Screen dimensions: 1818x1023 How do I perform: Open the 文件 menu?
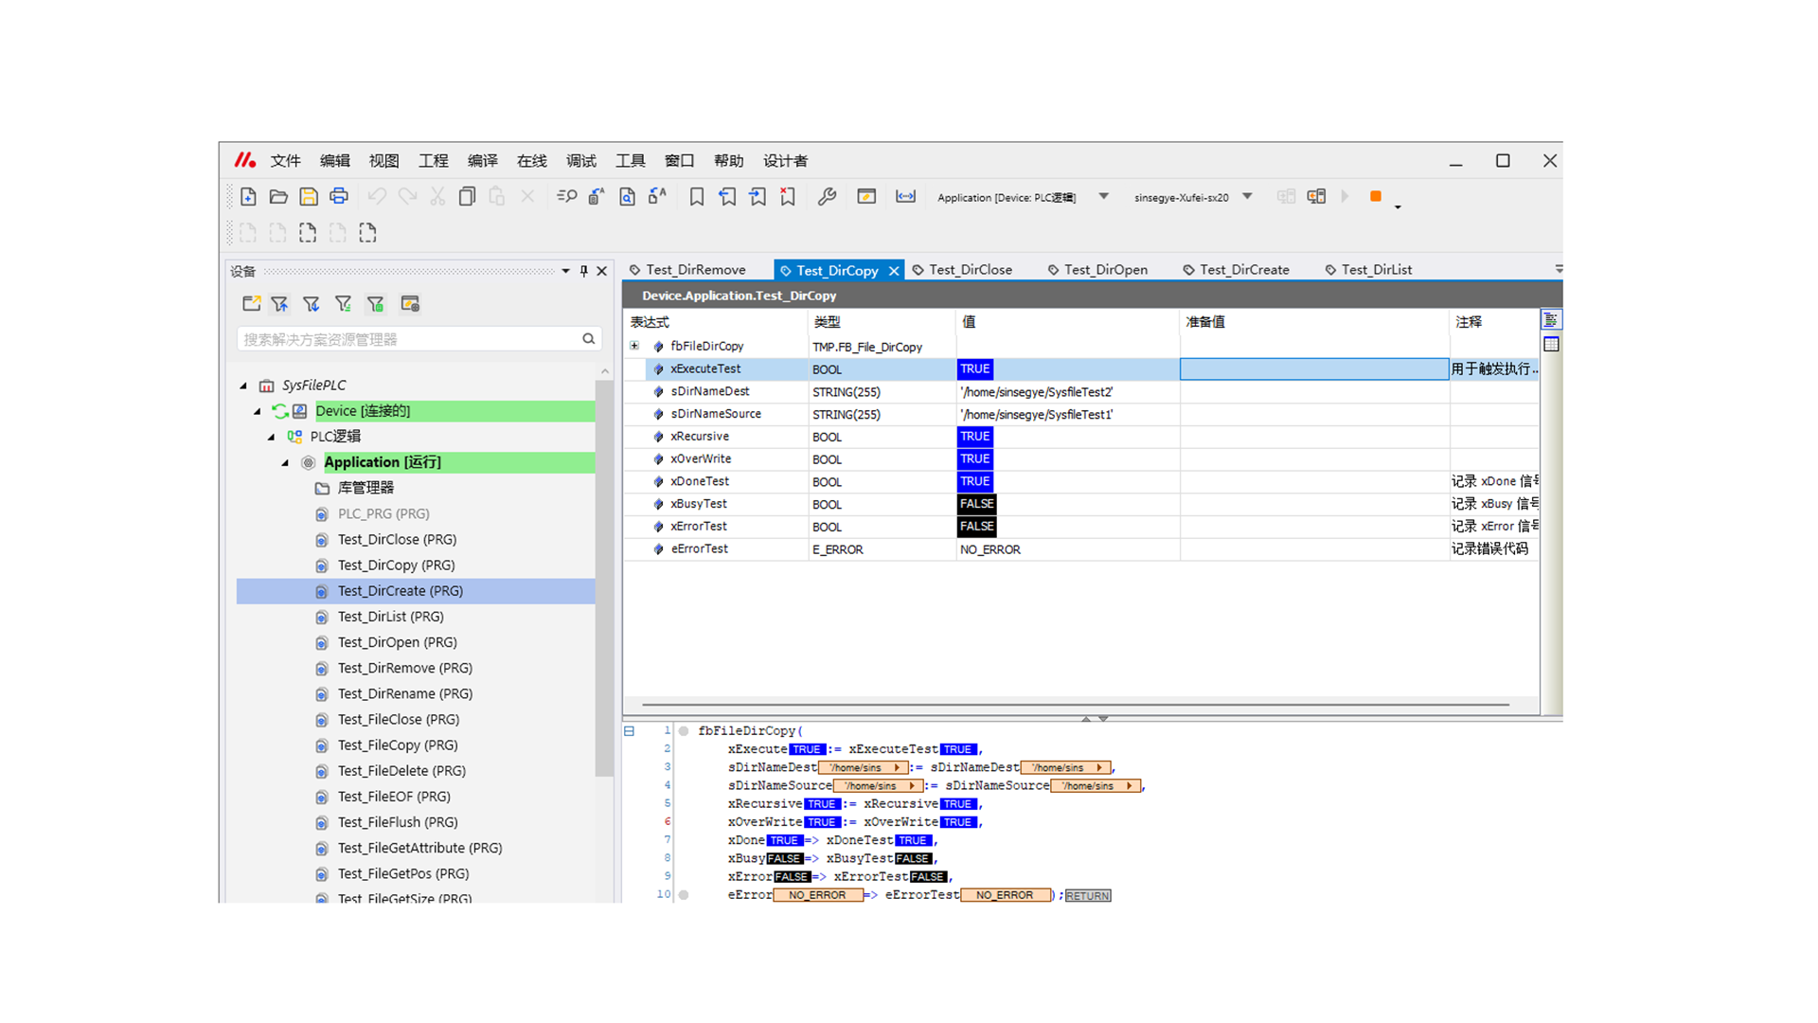(285, 161)
